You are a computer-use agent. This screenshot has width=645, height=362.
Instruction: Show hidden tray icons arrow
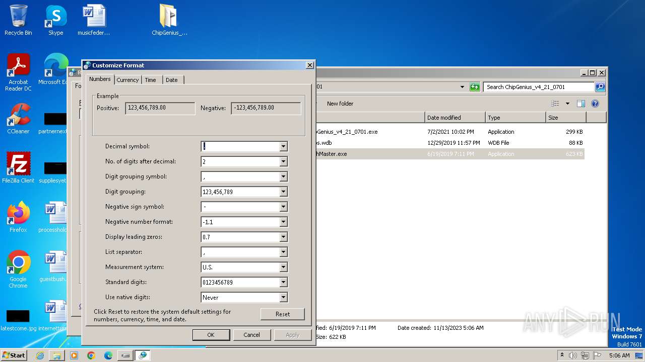pos(562,355)
